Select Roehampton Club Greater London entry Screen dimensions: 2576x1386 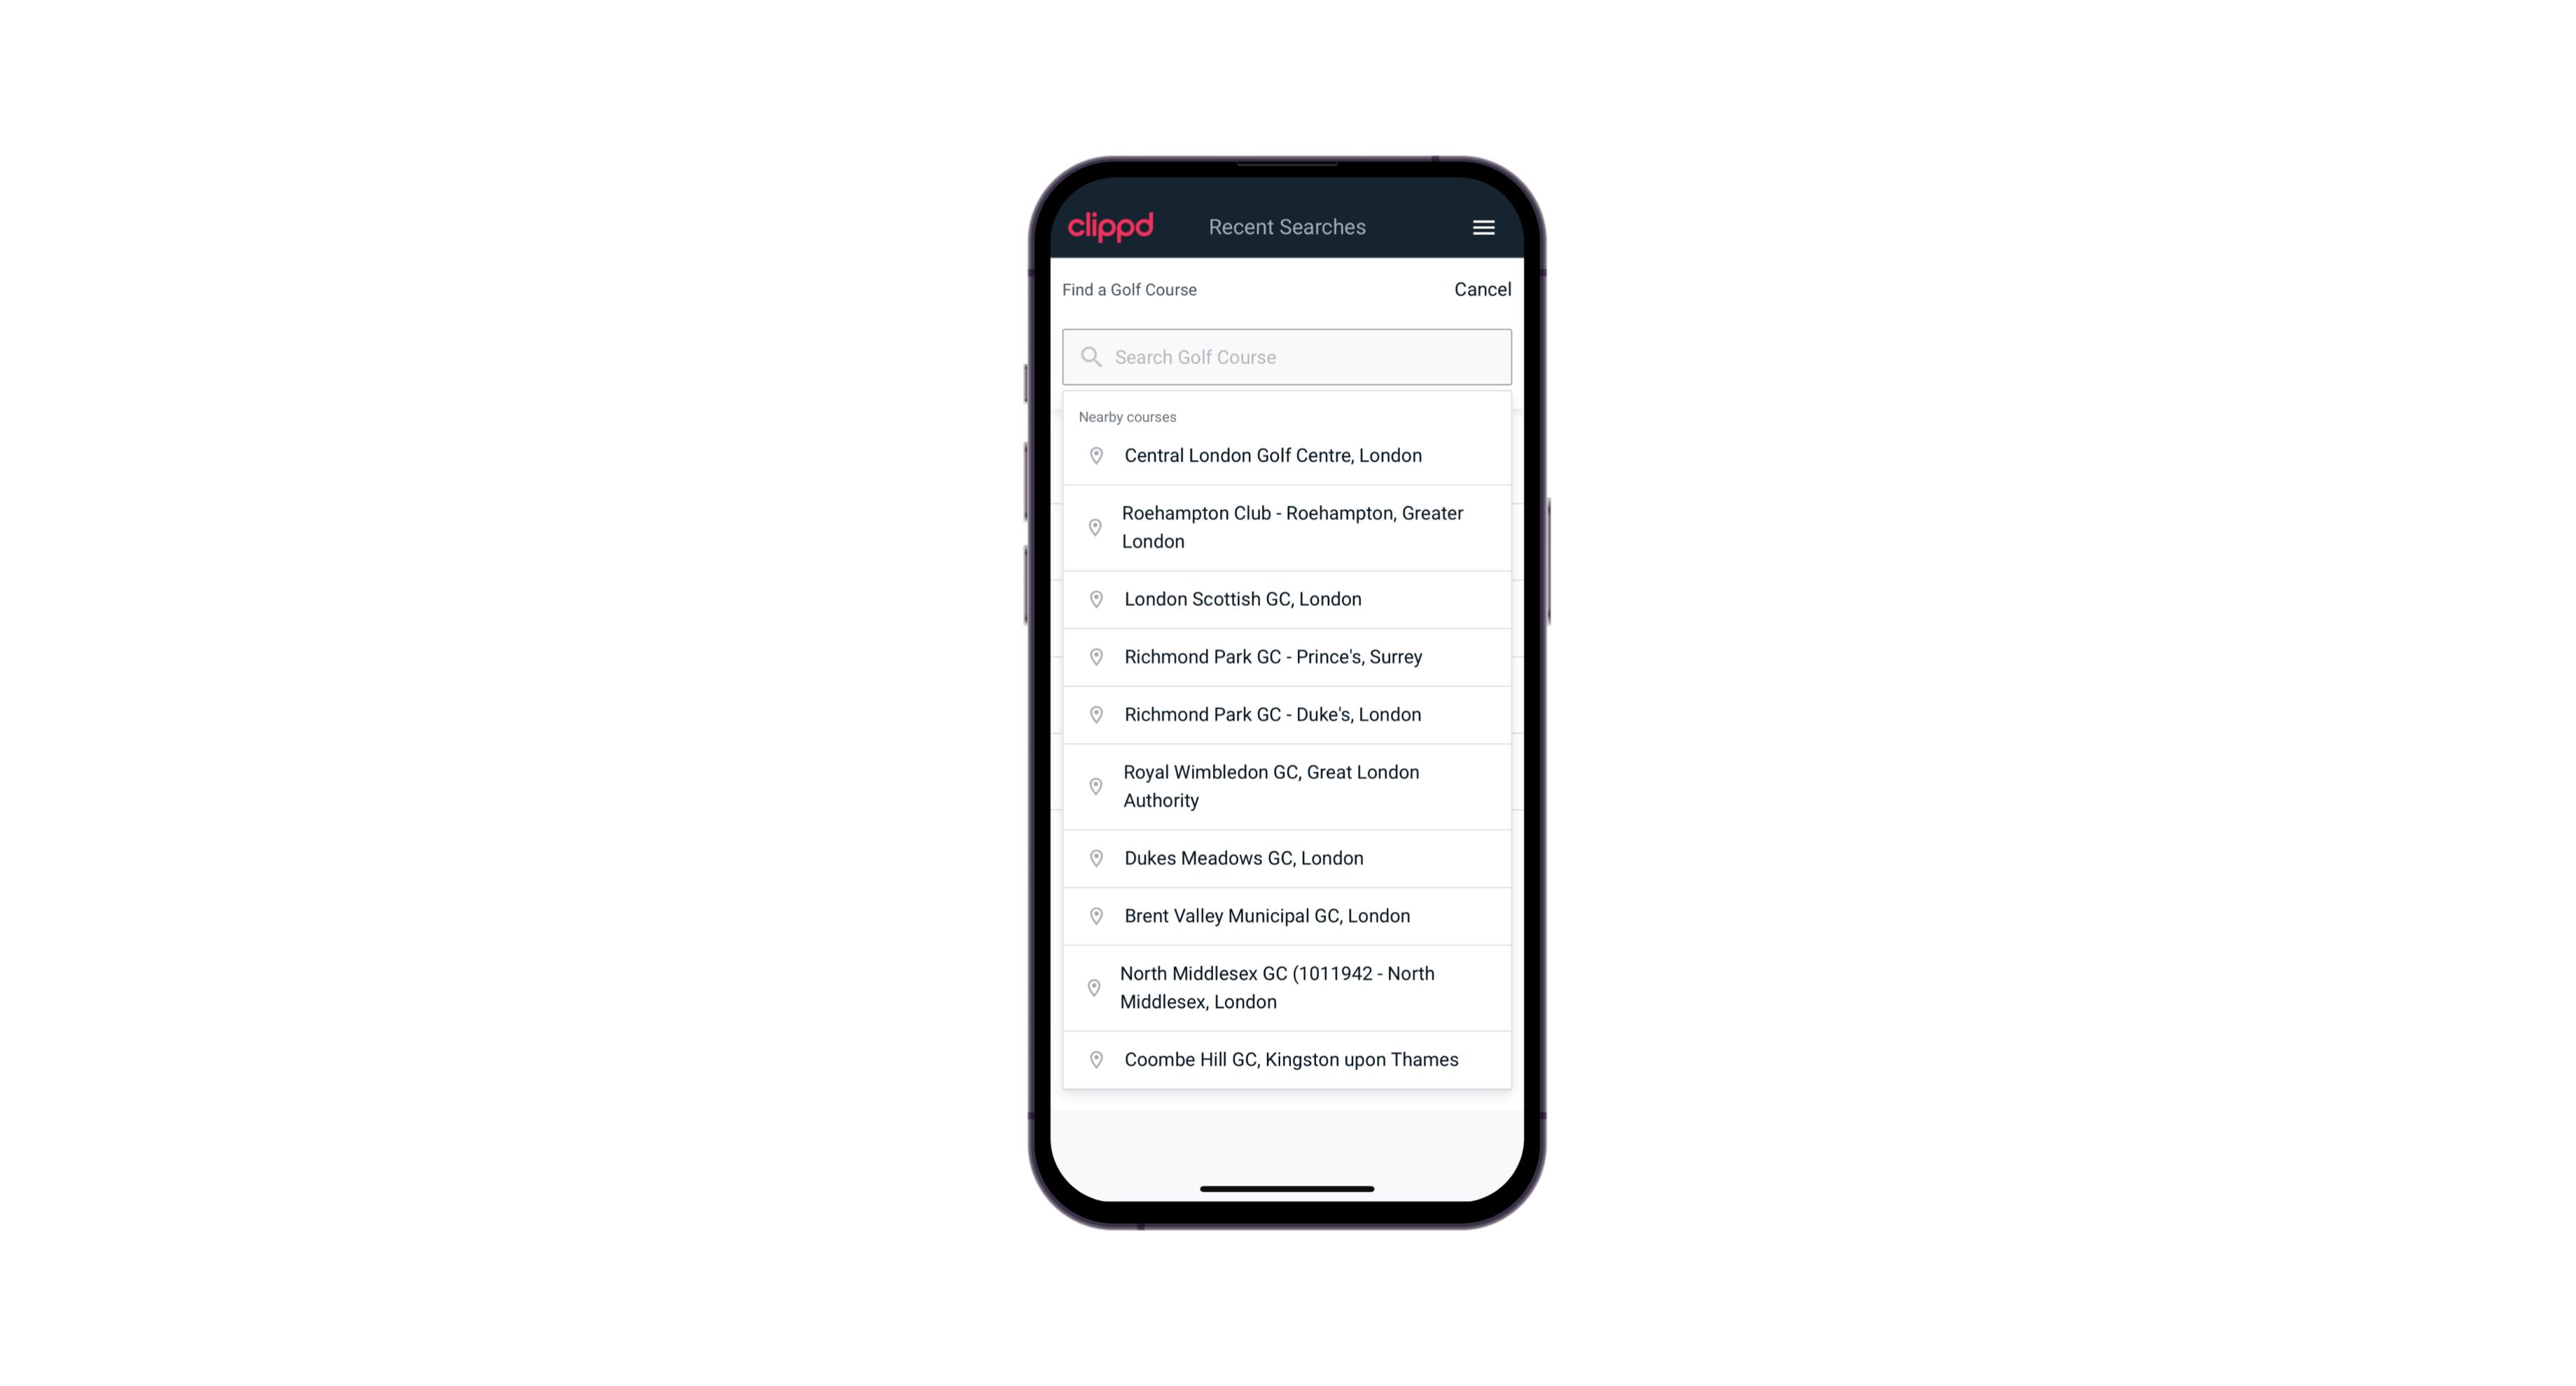(x=1287, y=527)
